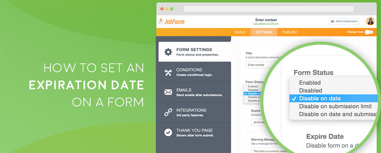Click the Add Collaborators button

344,21
